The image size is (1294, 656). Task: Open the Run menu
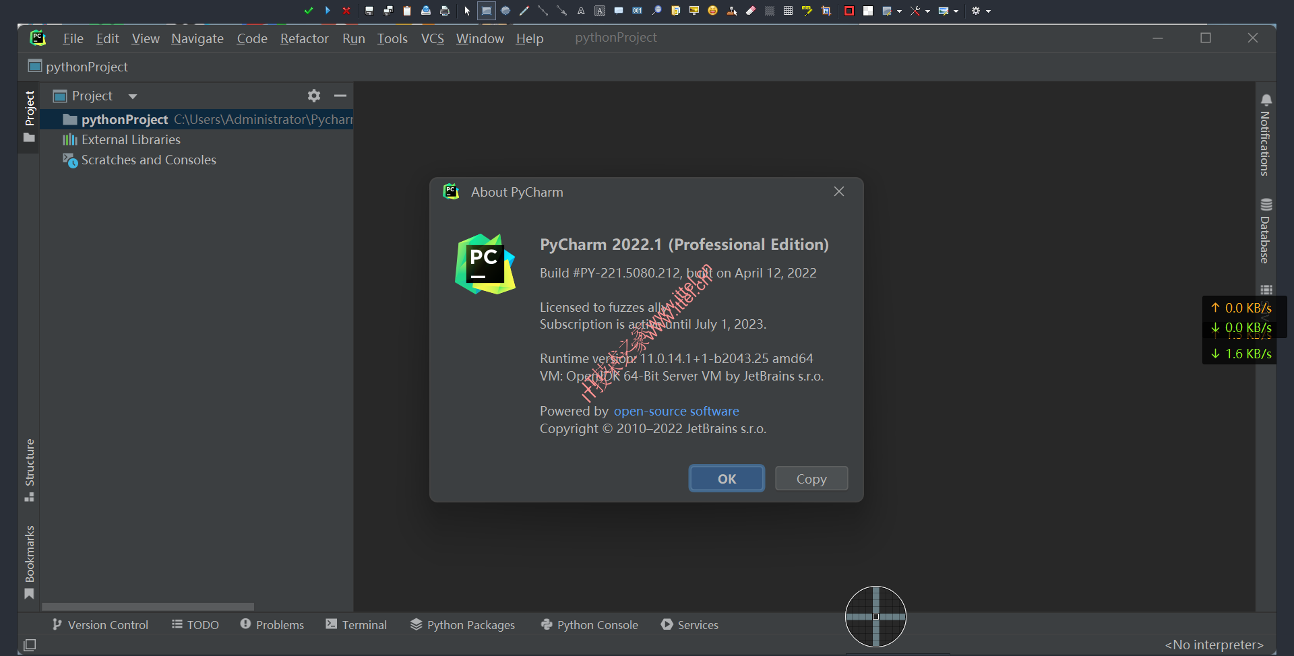(354, 38)
